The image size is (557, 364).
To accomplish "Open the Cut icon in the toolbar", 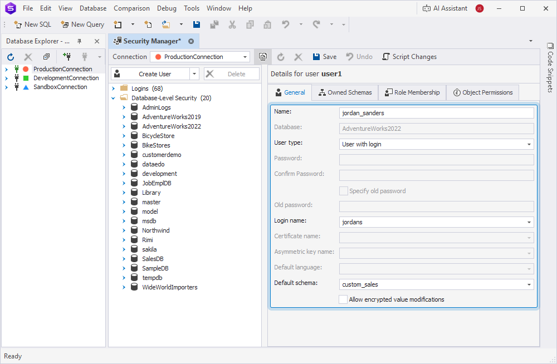I will click(x=232, y=24).
